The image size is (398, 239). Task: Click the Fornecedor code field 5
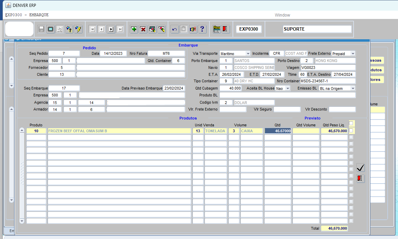coord(62,67)
